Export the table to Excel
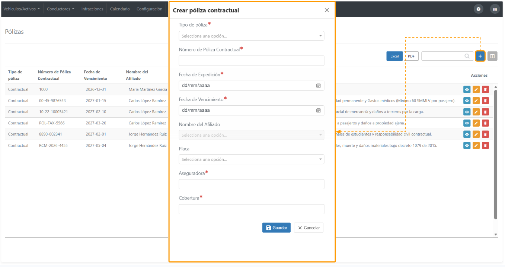Viewport: 505px width, 267px height. click(x=394, y=56)
